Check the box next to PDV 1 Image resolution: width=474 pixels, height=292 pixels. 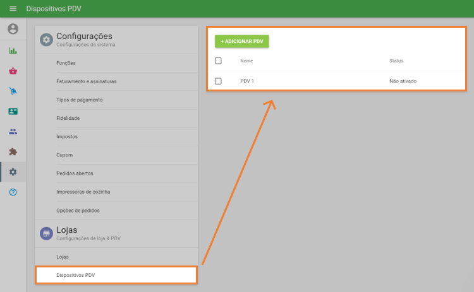tap(218, 81)
